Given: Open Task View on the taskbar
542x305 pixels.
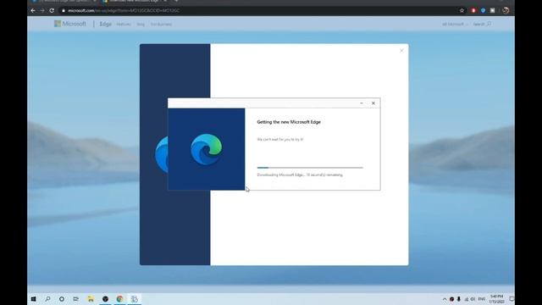Looking at the screenshot, I should click(x=75, y=299).
